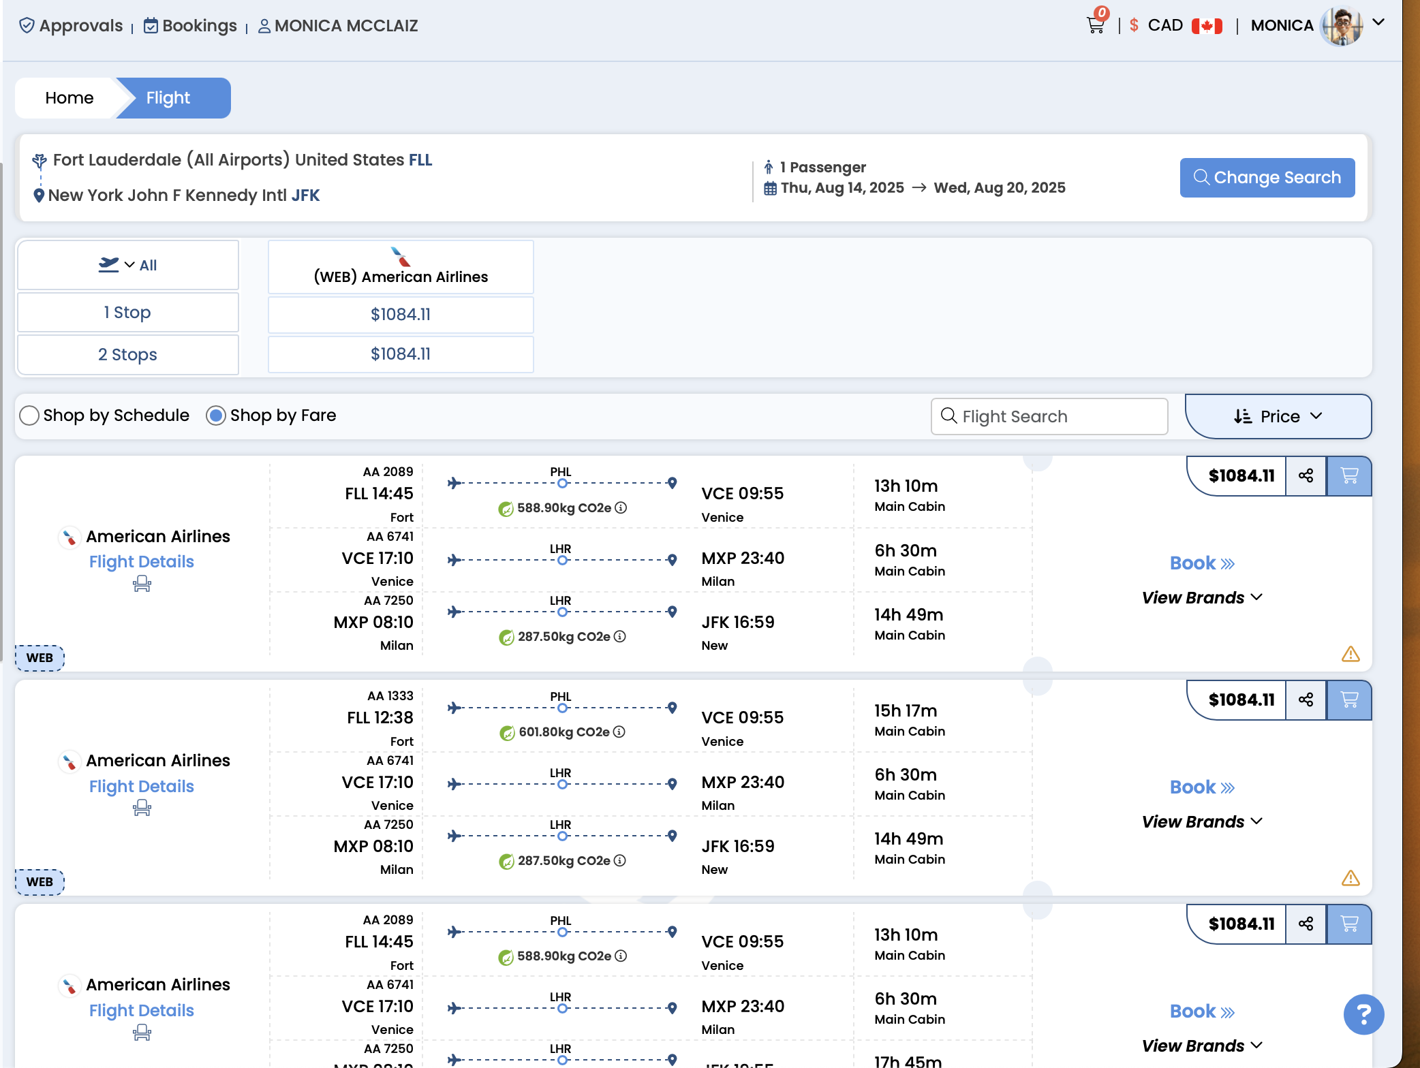Click the dollar sign currency icon
Screen dimensions: 1420x1068
pos(1134,26)
